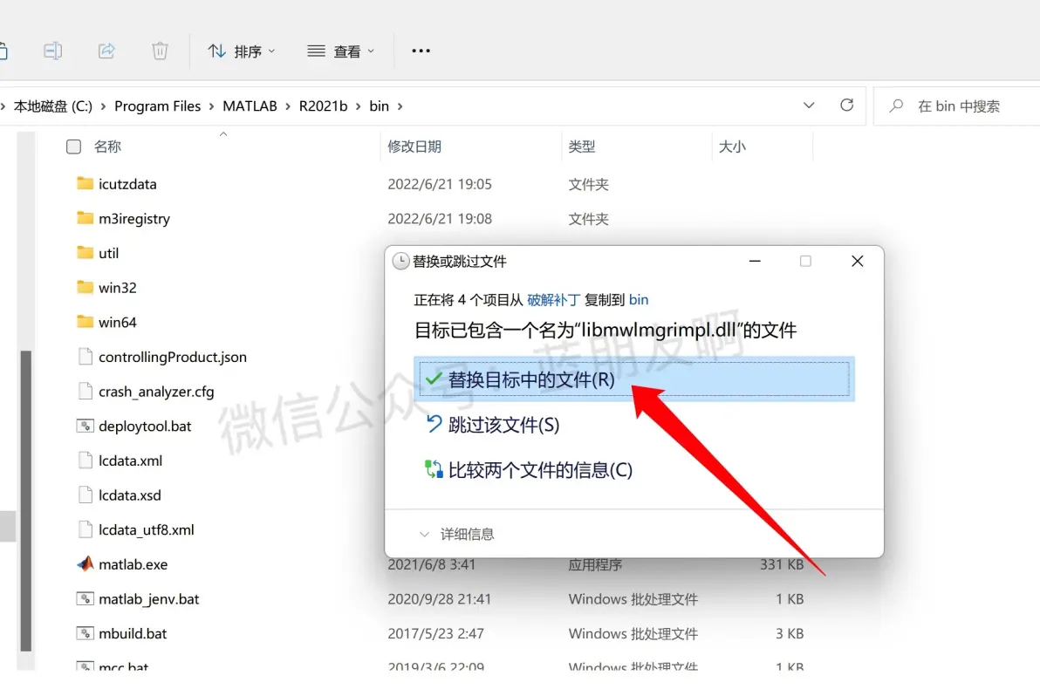The height and width of the screenshot is (696, 1040).
Task: Select lcdata.xsd file icon
Action: tap(85, 495)
